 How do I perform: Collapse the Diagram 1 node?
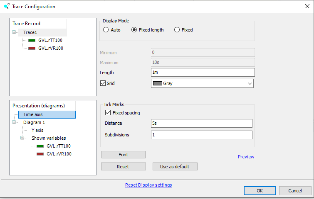point(15,122)
